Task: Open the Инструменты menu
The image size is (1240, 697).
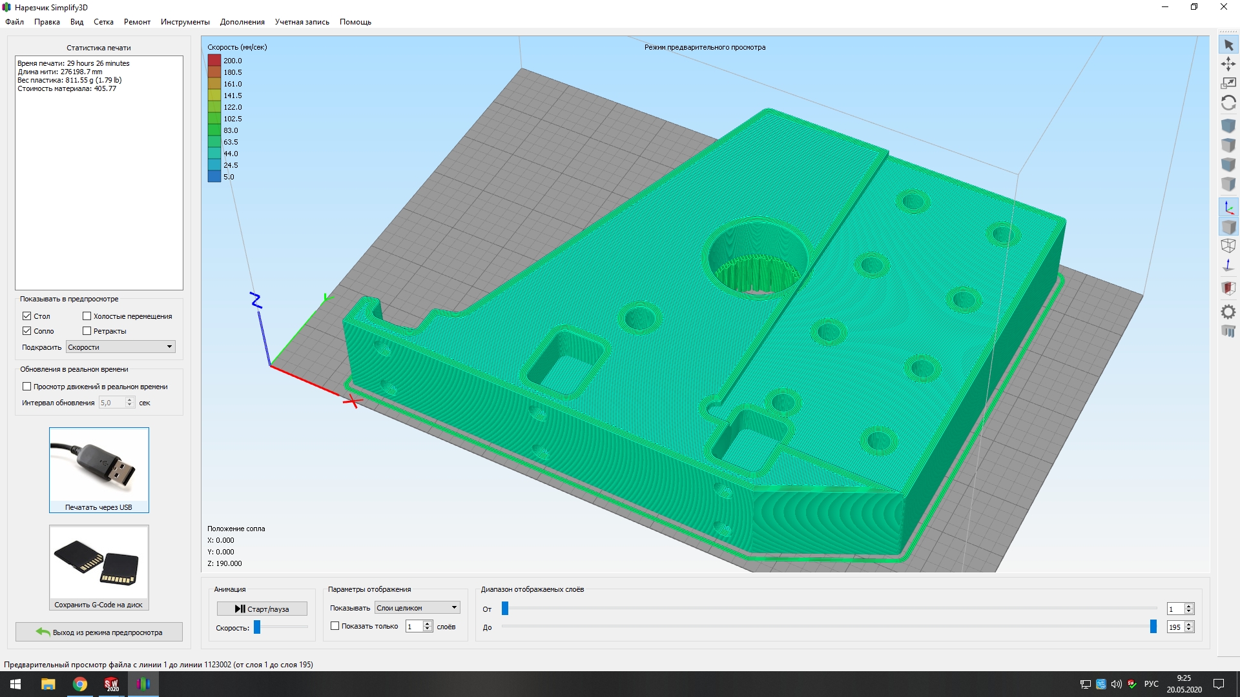Action: pyautogui.click(x=185, y=22)
